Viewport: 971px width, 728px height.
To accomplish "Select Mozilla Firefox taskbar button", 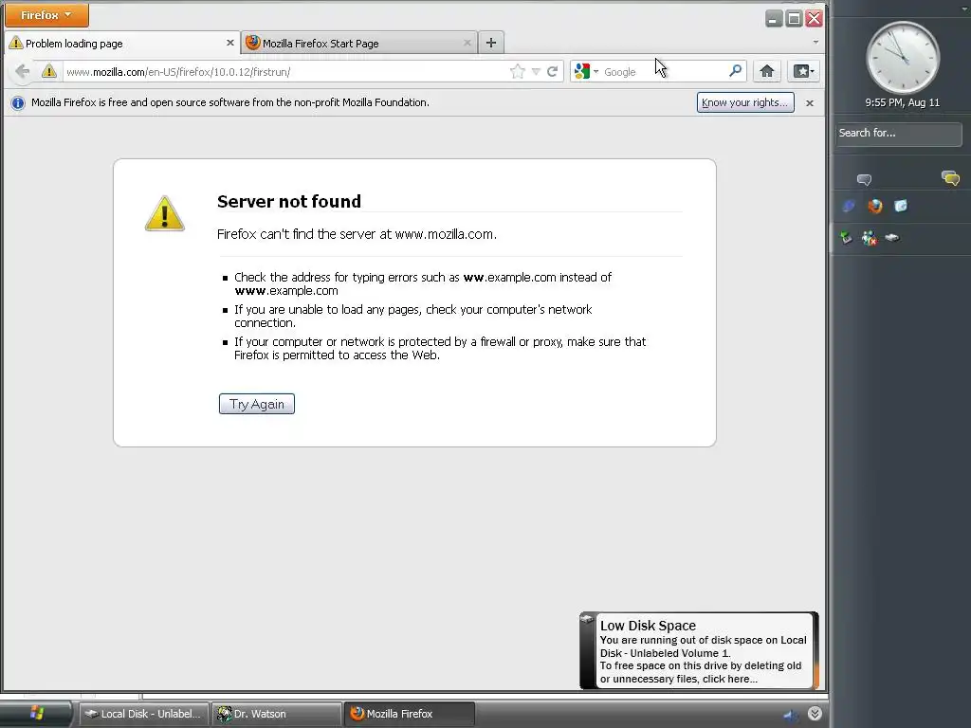I will pos(409,714).
